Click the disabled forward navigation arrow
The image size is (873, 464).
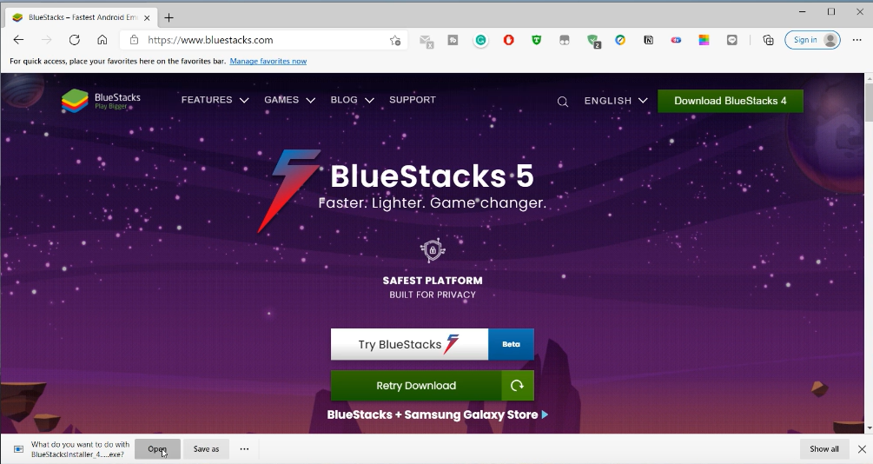[x=47, y=40]
